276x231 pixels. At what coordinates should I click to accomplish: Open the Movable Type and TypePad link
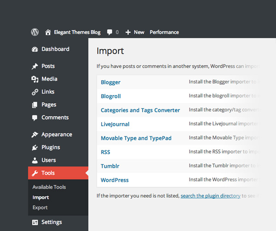pyautogui.click(x=136, y=138)
